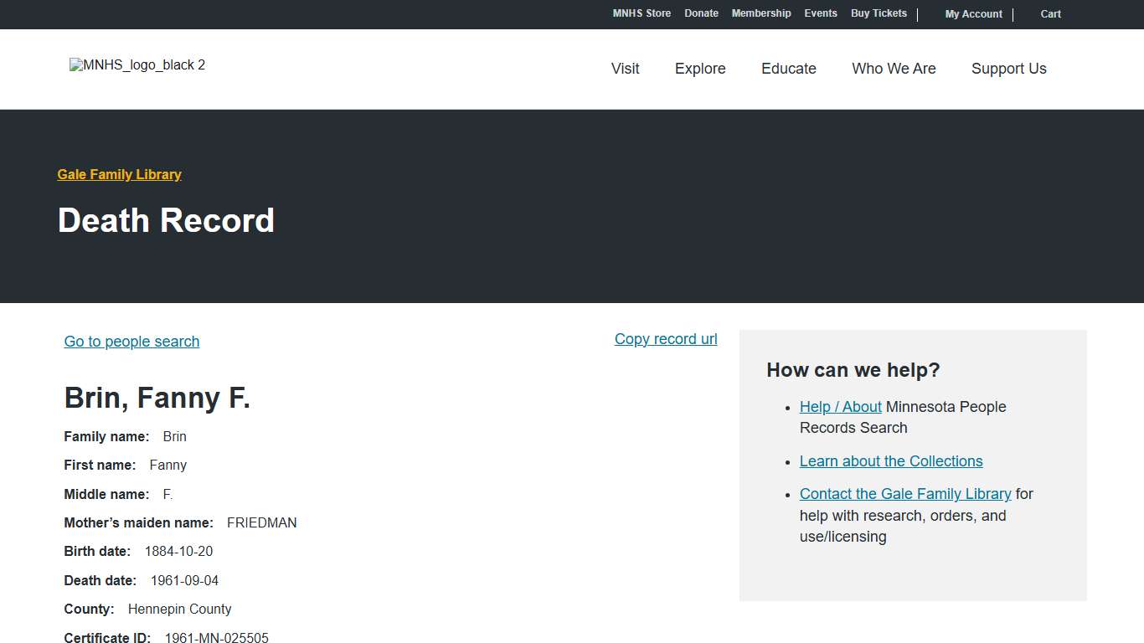
Task: Click Copy record url
Action: coord(666,339)
